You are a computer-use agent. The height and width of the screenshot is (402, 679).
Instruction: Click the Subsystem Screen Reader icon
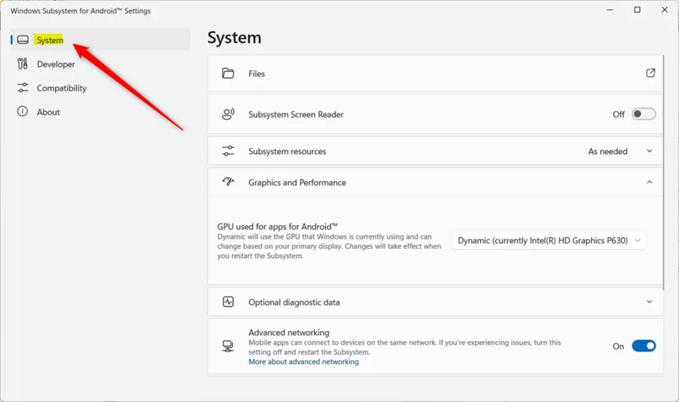228,115
